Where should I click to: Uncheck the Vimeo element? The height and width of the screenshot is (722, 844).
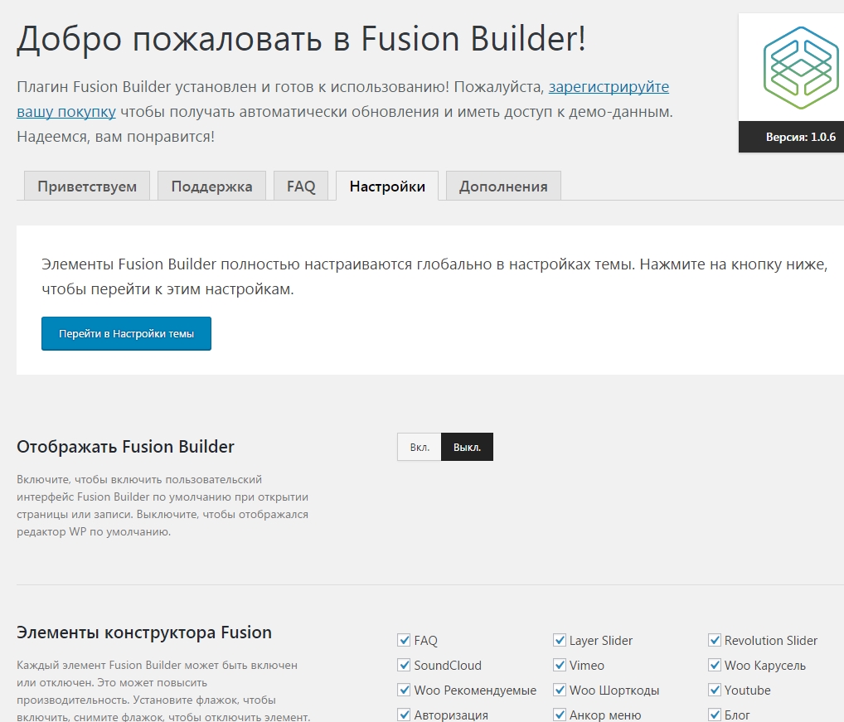(560, 665)
